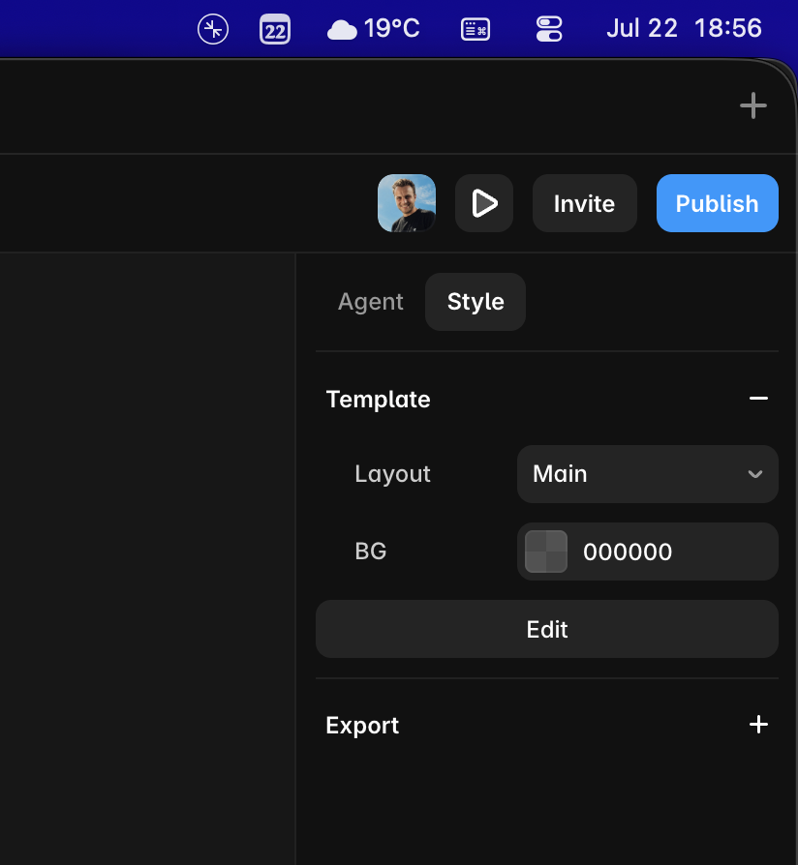Click the Edit template button
The height and width of the screenshot is (865, 798).
tap(547, 629)
